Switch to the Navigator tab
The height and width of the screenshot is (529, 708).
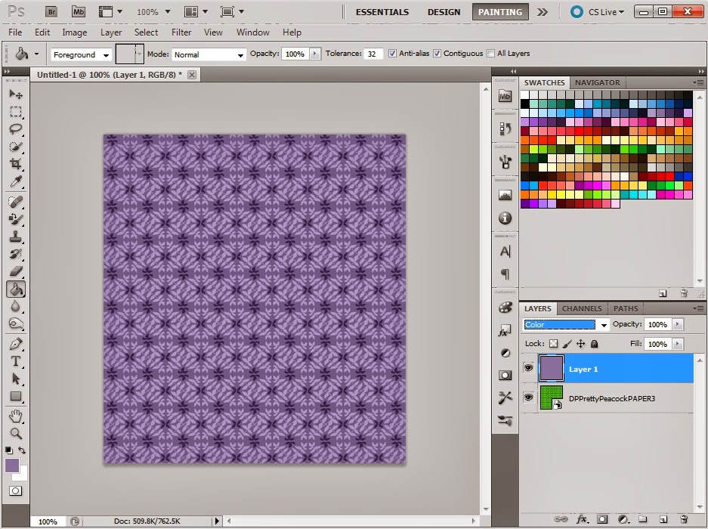pos(597,82)
